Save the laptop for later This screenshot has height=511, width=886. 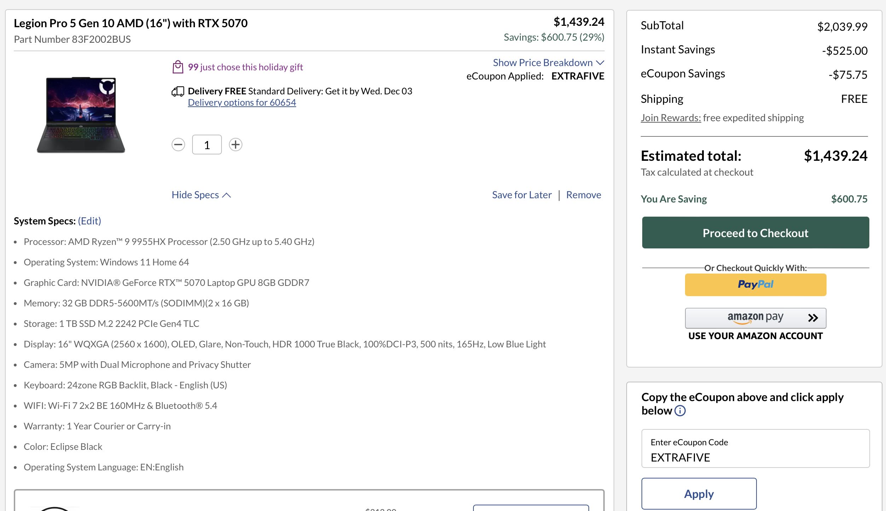click(522, 195)
